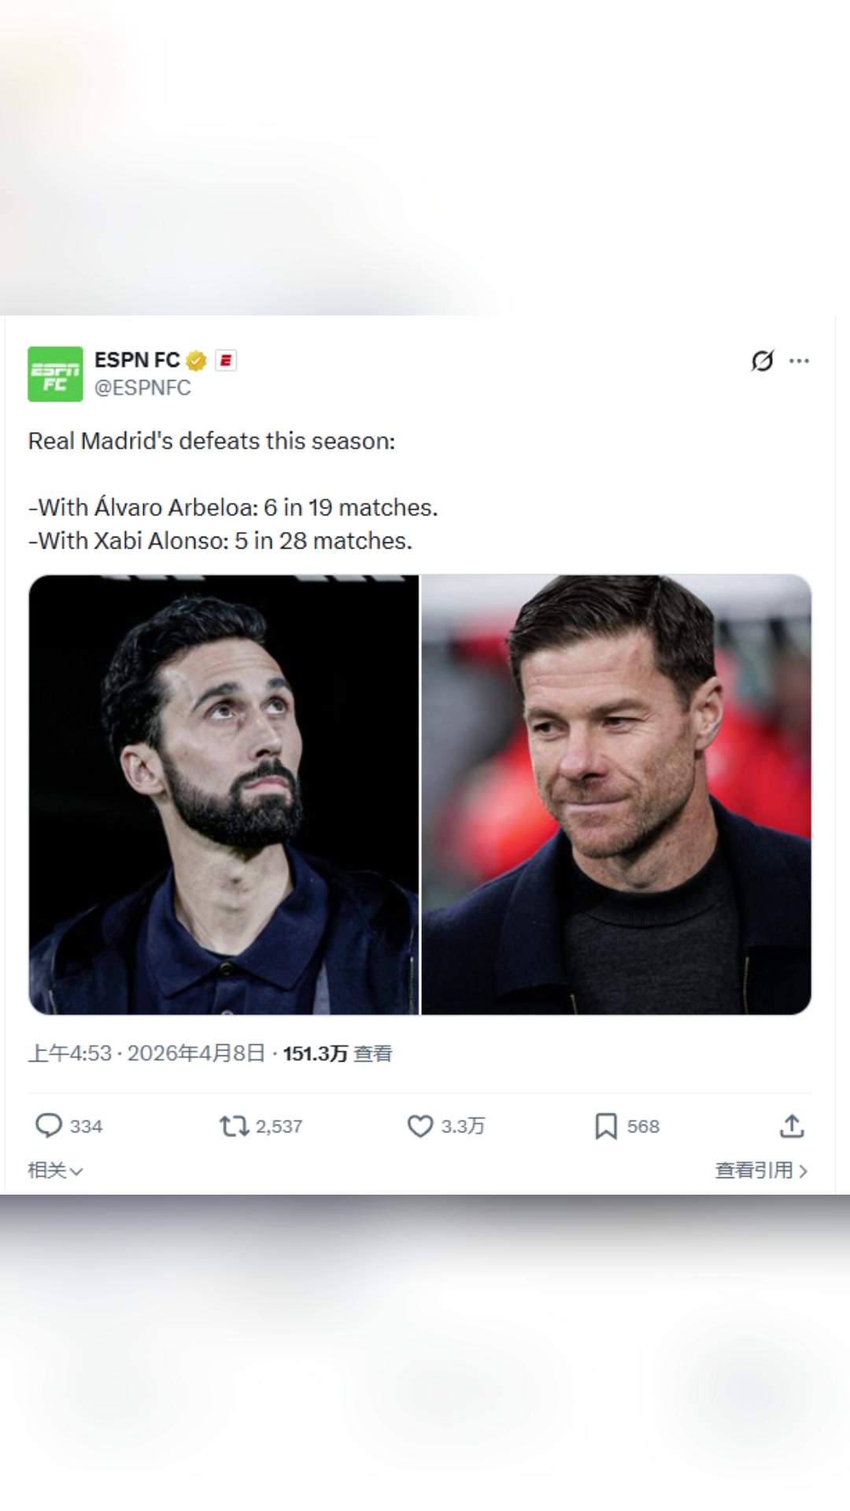Click the ESPN affiliate badge icon
Image resolution: width=850 pixels, height=1511 pixels.
226,360
